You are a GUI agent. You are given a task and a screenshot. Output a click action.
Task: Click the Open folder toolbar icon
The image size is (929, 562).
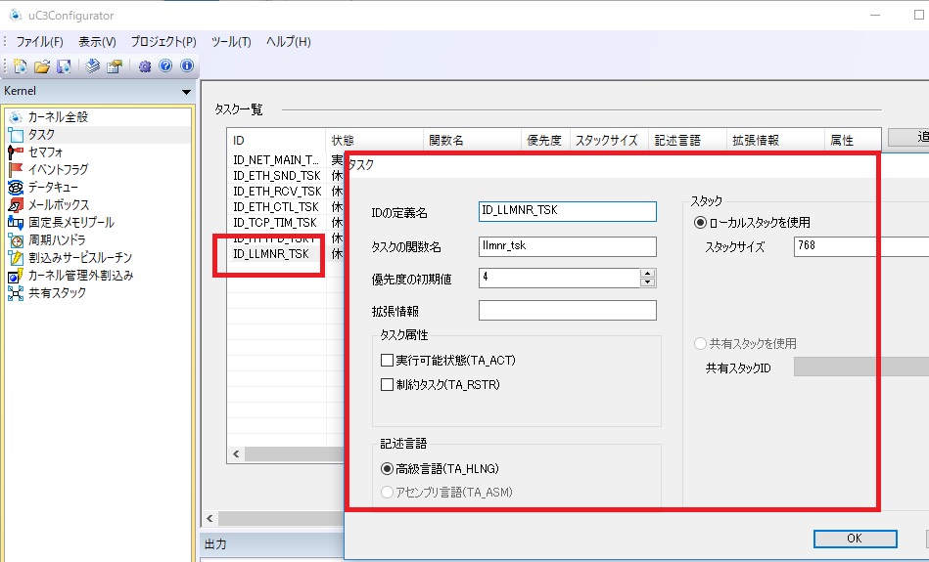42,66
